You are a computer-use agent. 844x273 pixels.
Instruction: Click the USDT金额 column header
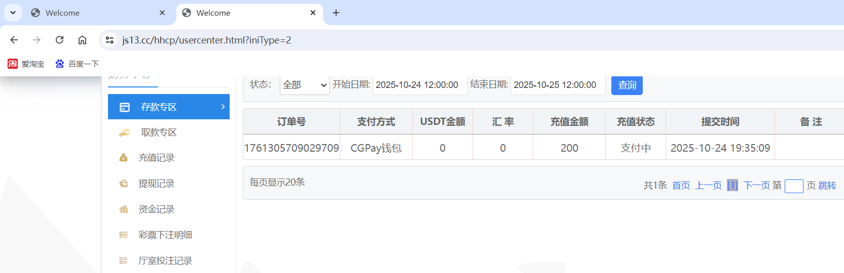coord(443,121)
